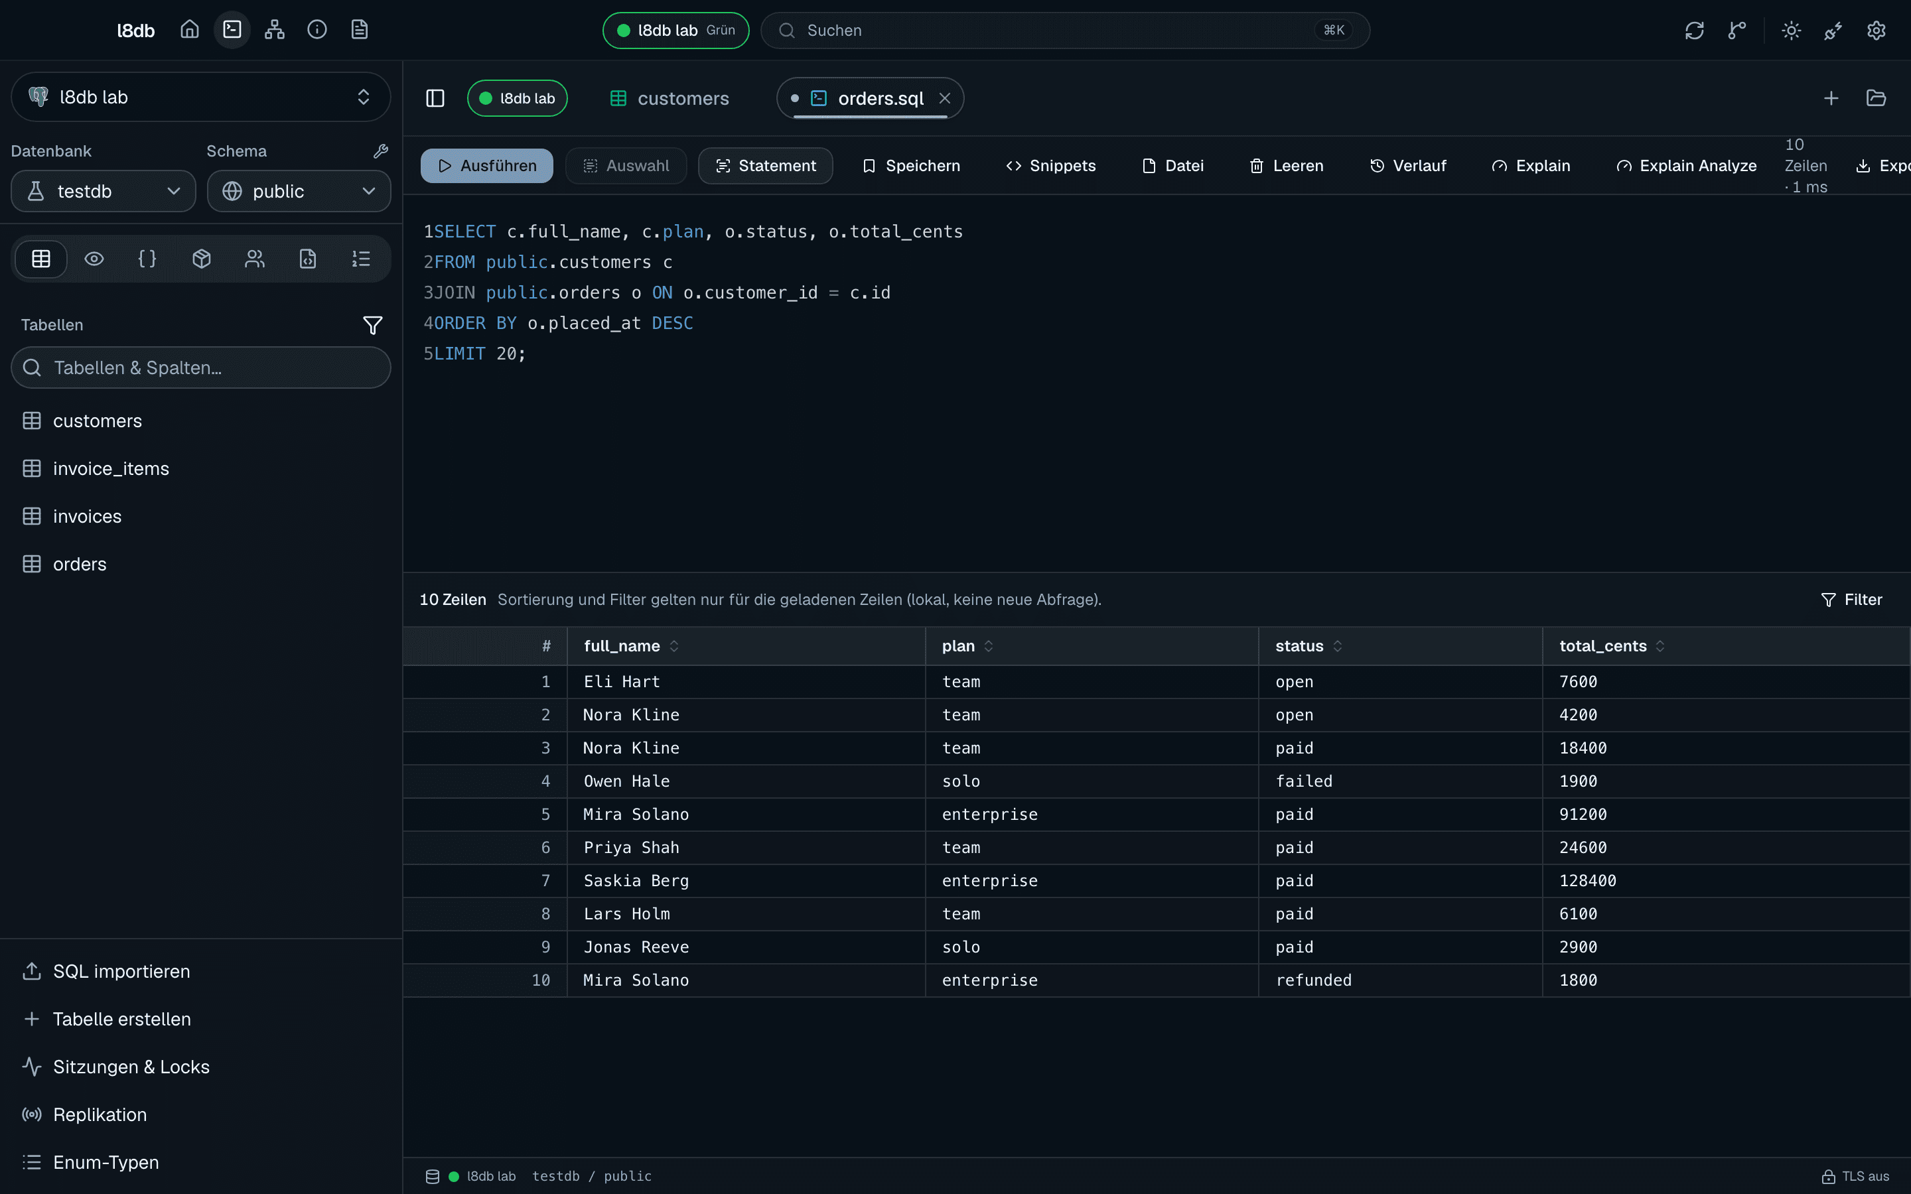Focus the Tabellen & Spalten search box
1911x1194 pixels.
point(200,367)
